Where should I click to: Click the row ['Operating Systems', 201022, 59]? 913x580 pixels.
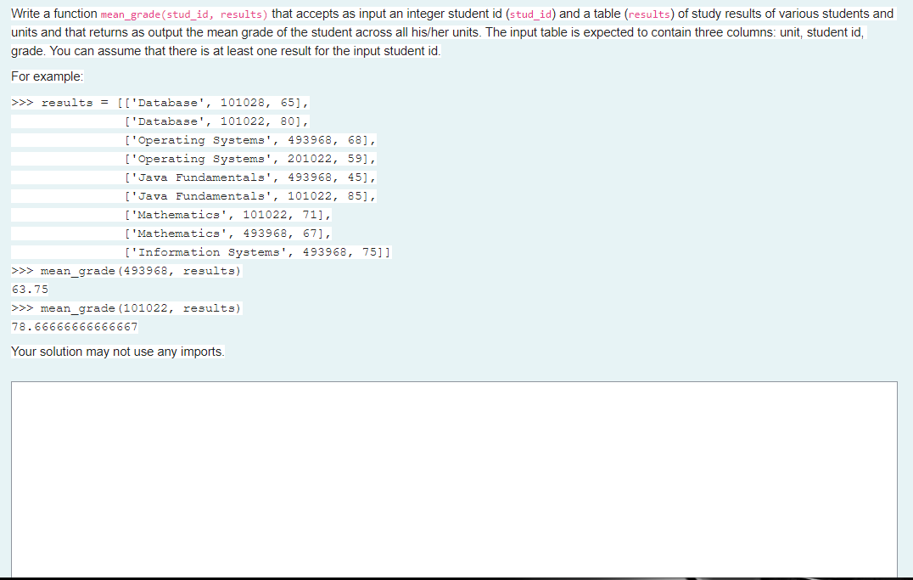pos(250,159)
